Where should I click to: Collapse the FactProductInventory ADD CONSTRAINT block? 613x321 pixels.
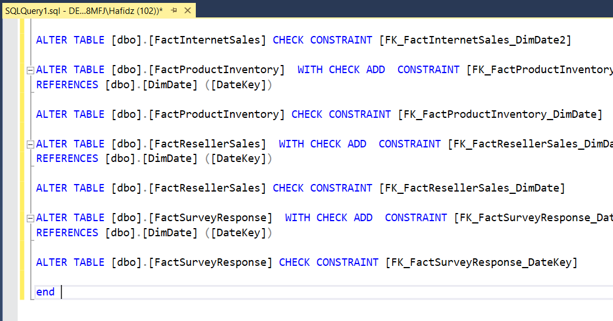[x=30, y=70]
